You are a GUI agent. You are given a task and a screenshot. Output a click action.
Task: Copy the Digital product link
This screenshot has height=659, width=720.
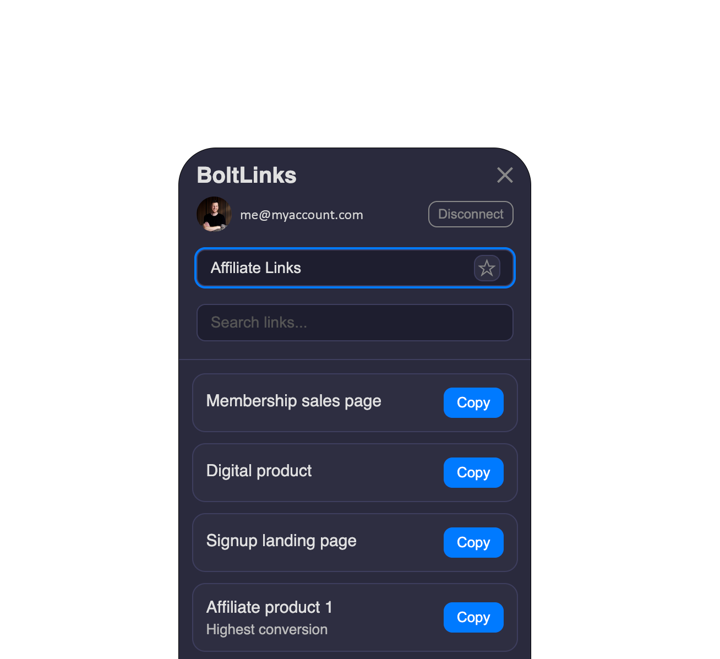click(x=473, y=472)
